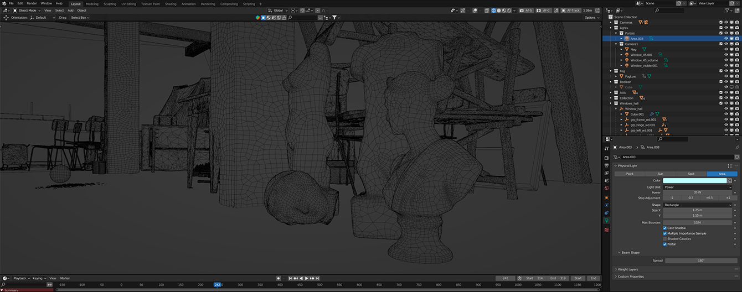Click the play animation button
The height and width of the screenshot is (292, 742).
(306, 278)
